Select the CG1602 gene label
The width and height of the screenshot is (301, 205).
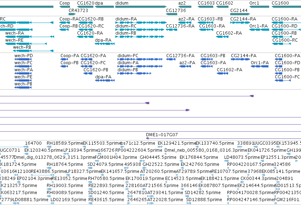(x=225, y=3)
